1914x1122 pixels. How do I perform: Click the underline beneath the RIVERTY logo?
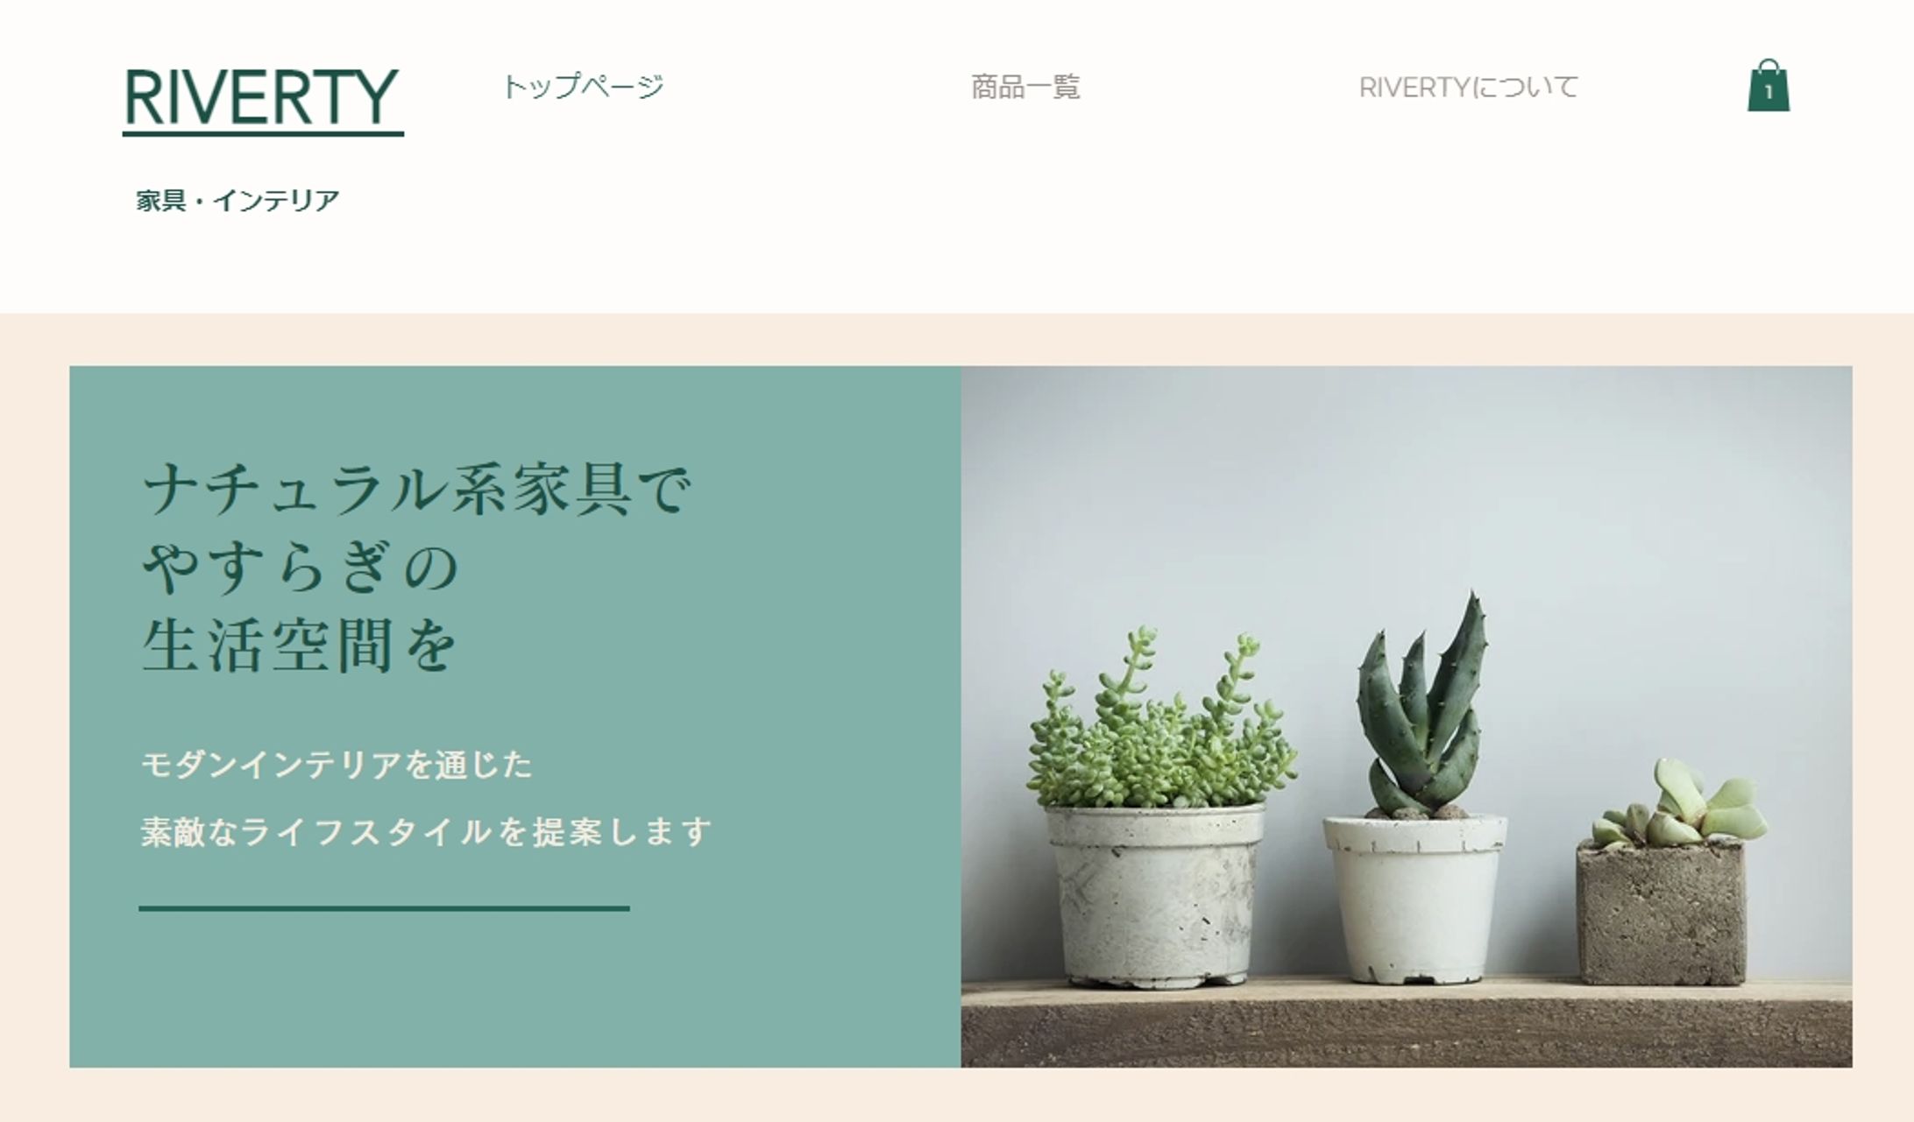(x=263, y=134)
